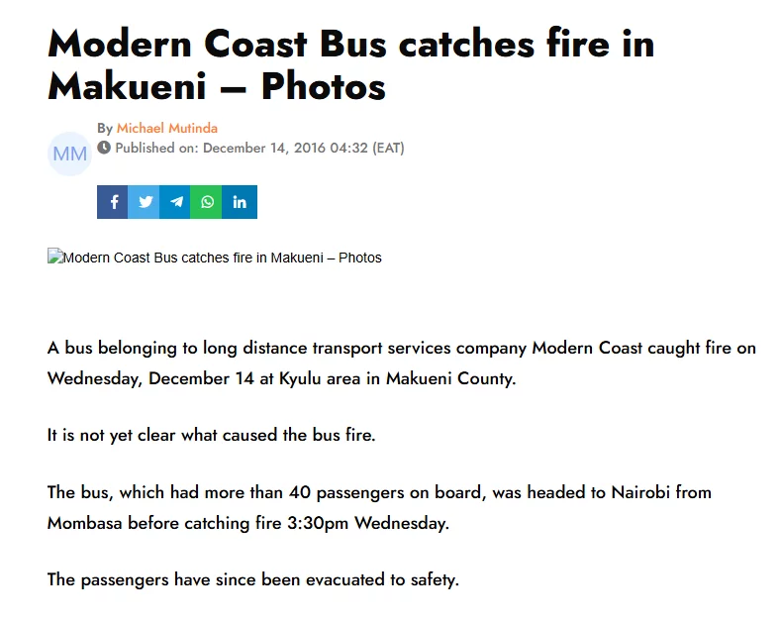The height and width of the screenshot is (621, 780).
Task: Share article on Twitter
Action: click(x=144, y=202)
